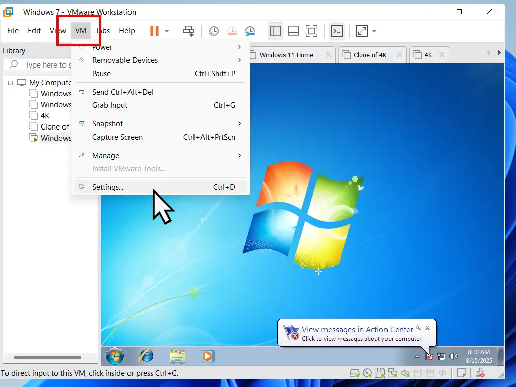Enter full screen mode icon

[x=312, y=31]
